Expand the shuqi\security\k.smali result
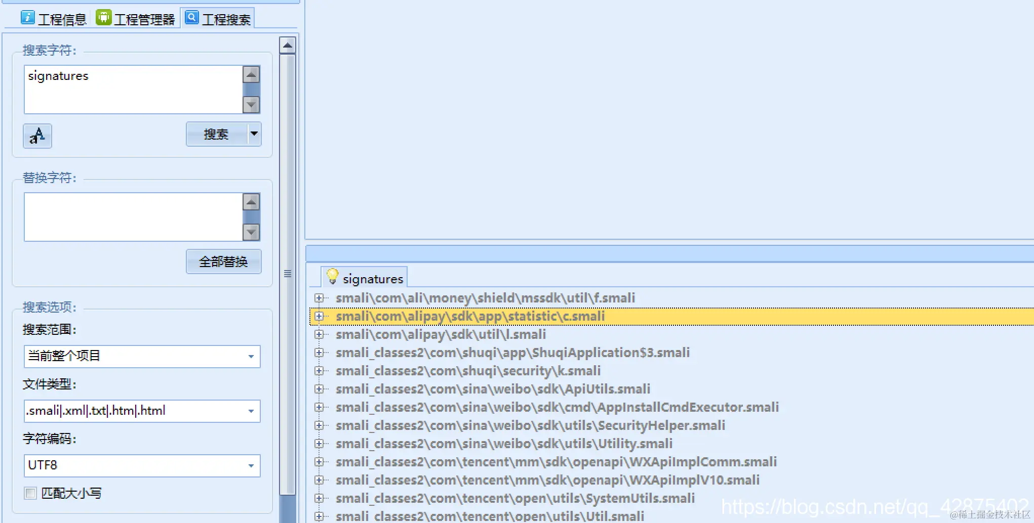 point(319,371)
